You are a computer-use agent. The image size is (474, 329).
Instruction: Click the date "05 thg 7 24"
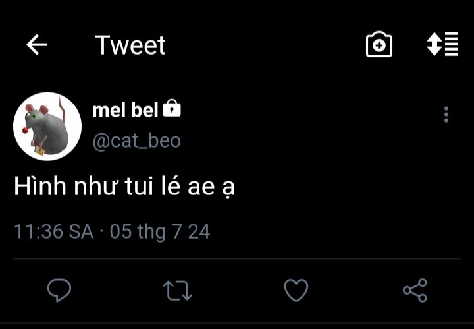159,231
